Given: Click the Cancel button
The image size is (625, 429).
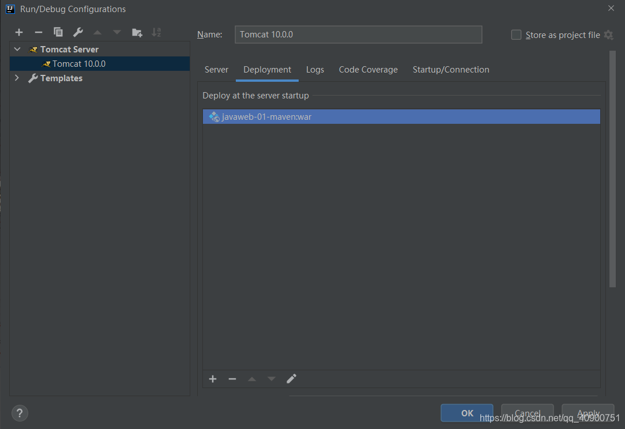Looking at the screenshot, I should click(x=528, y=413).
